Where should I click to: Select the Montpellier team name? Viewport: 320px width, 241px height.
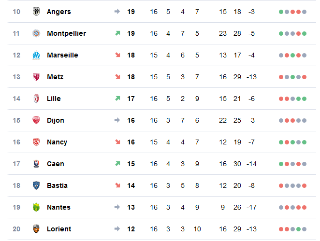(x=67, y=33)
